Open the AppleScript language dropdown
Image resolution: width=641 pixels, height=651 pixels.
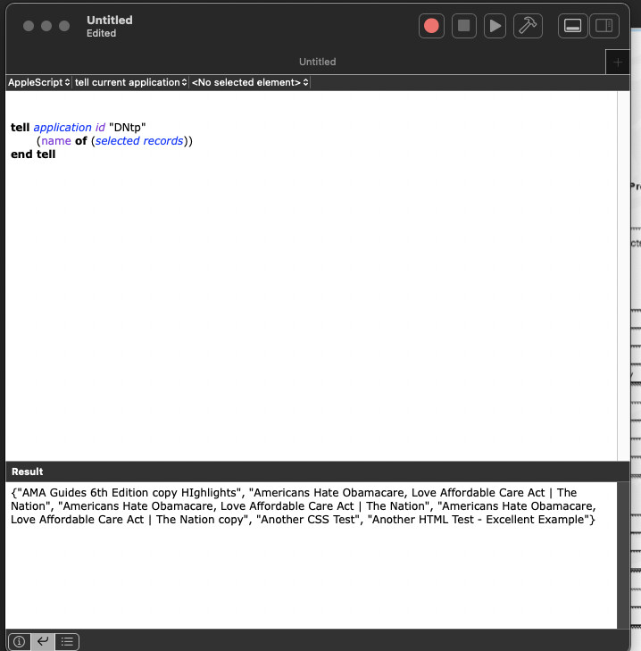pos(38,82)
